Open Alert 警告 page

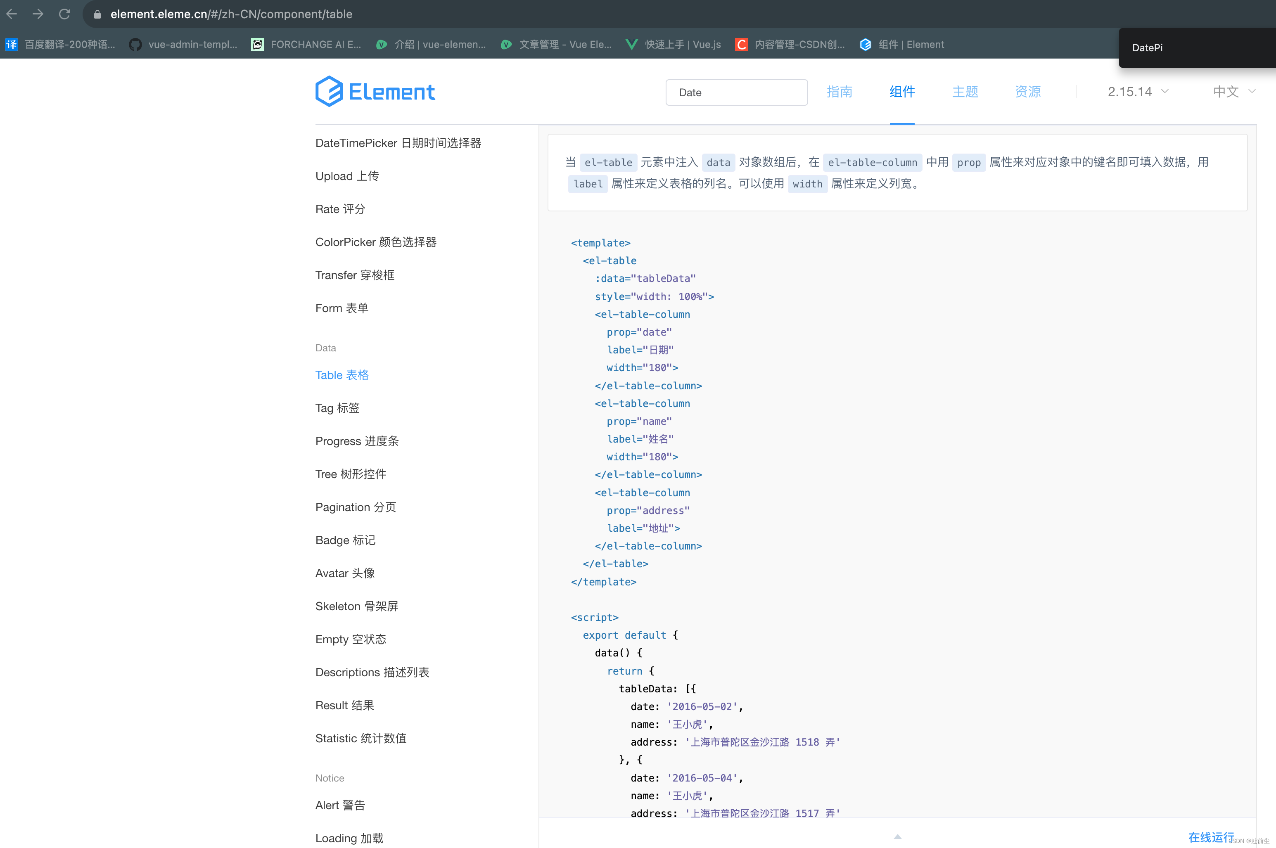[340, 805]
